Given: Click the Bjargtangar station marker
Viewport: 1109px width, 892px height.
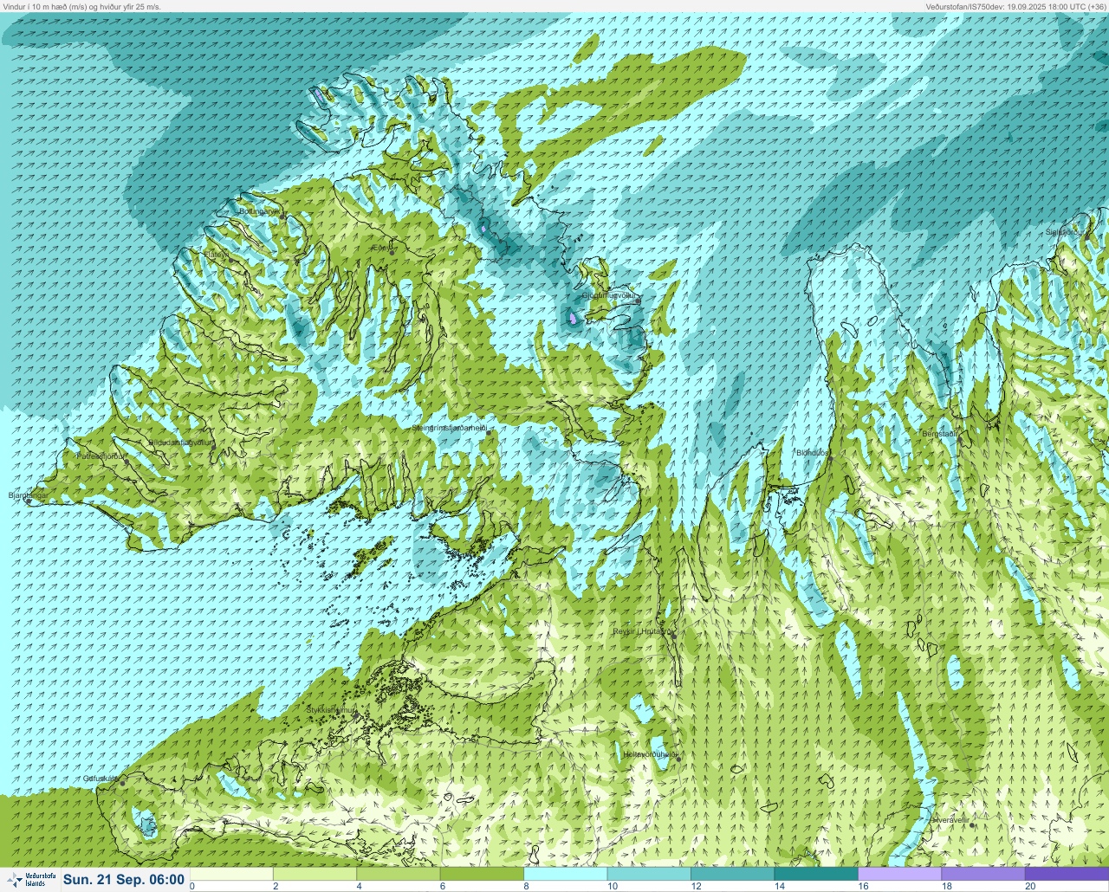Looking at the screenshot, I should point(29,500).
